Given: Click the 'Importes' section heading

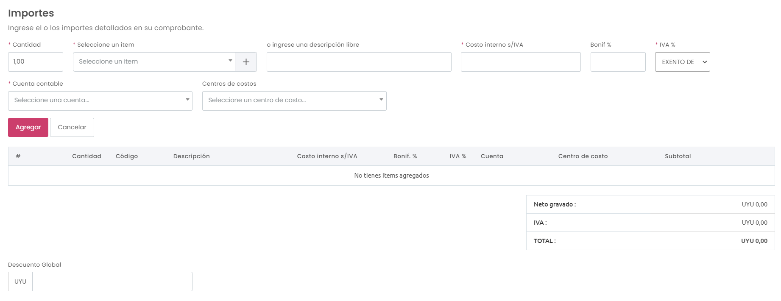Looking at the screenshot, I should click(x=31, y=13).
